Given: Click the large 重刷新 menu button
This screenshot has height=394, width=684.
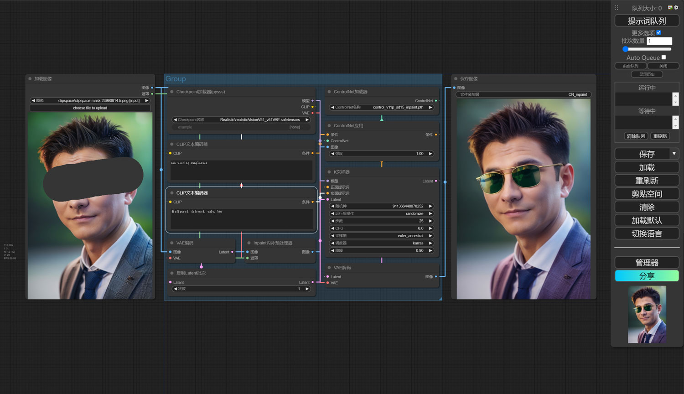Looking at the screenshot, I should tap(647, 181).
